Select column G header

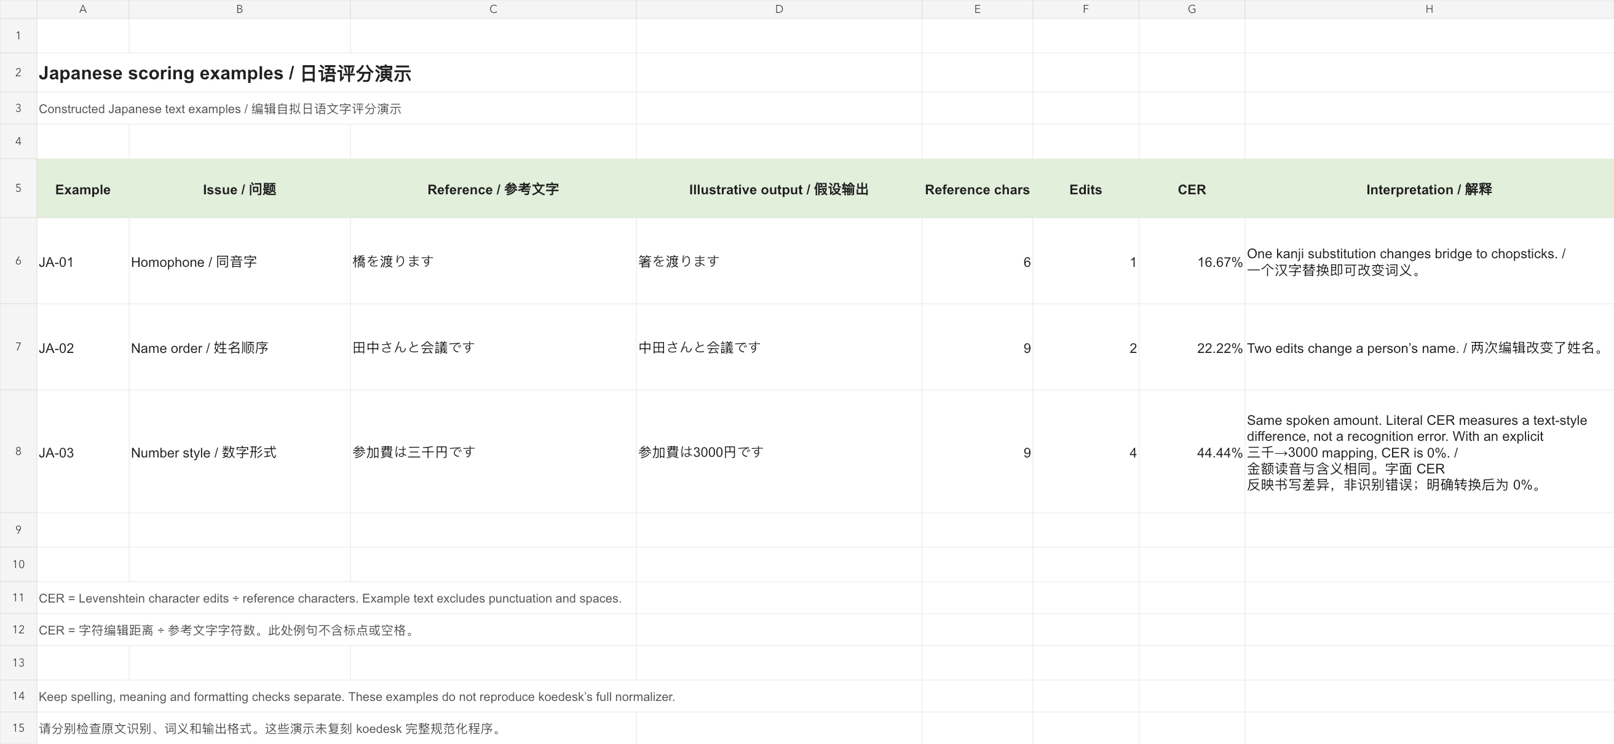coord(1191,9)
